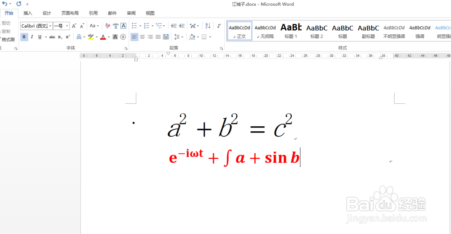Screen dimensions: 451x234
Task: Select Distributed alignment icon
Action: [166, 37]
